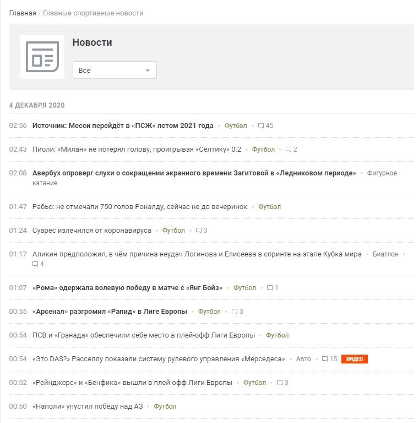Open ПСВ и Гранада плей-офф headline
The height and width of the screenshot is (423, 419).
[144, 335]
